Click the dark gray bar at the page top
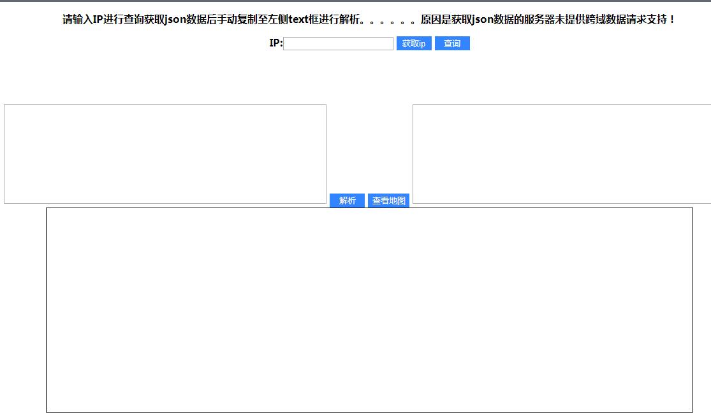 pyautogui.click(x=355, y=1)
